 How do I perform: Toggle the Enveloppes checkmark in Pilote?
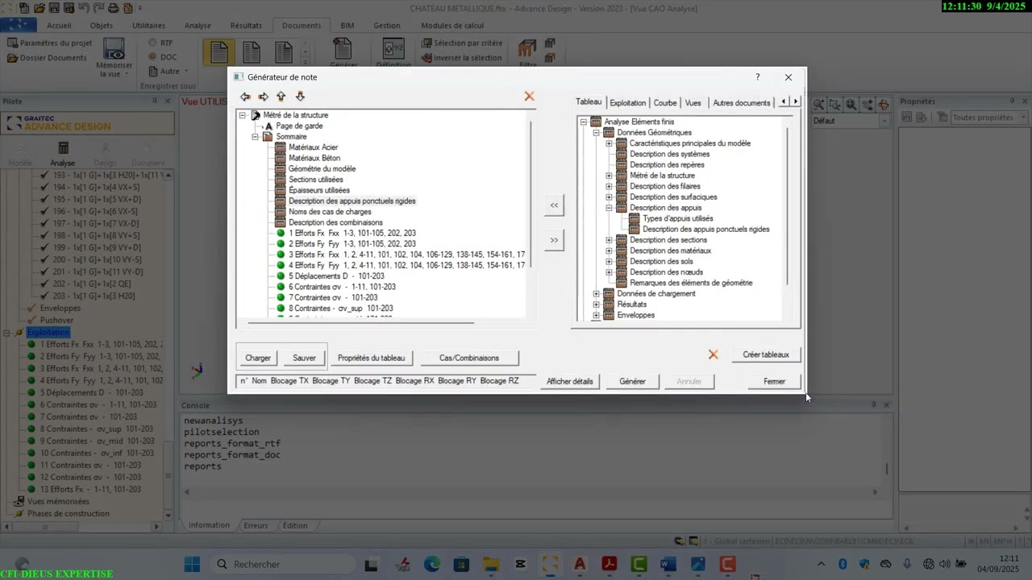(31, 309)
